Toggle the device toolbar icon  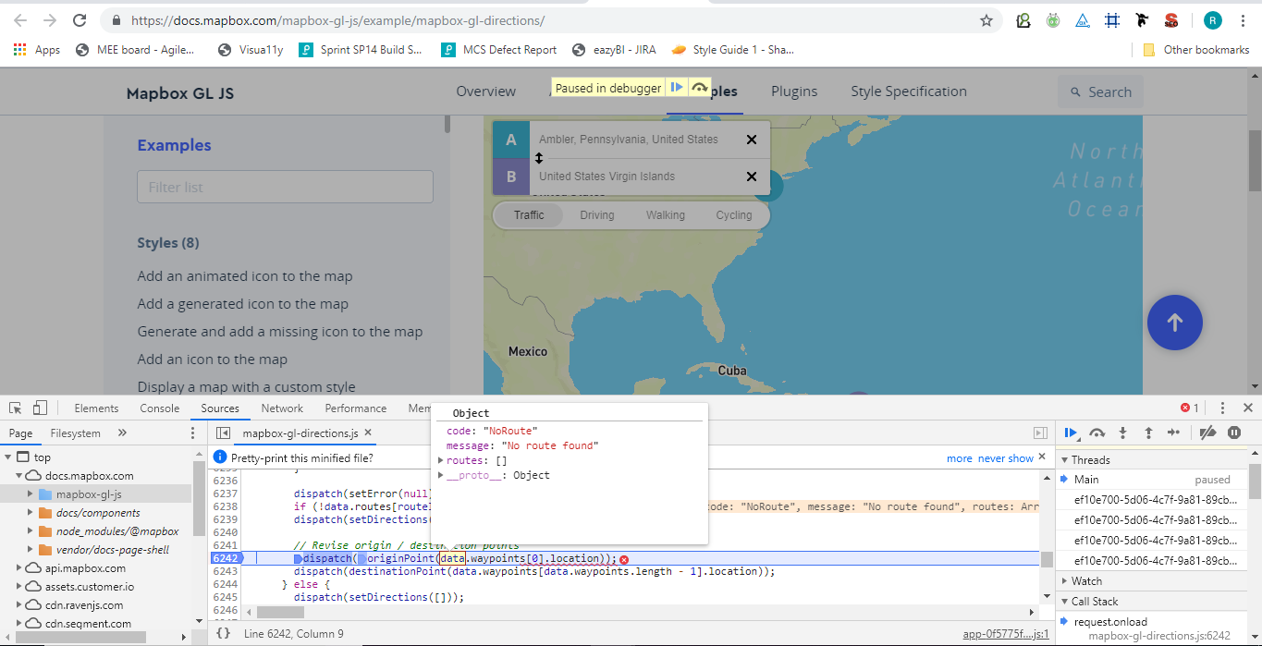[x=40, y=408]
